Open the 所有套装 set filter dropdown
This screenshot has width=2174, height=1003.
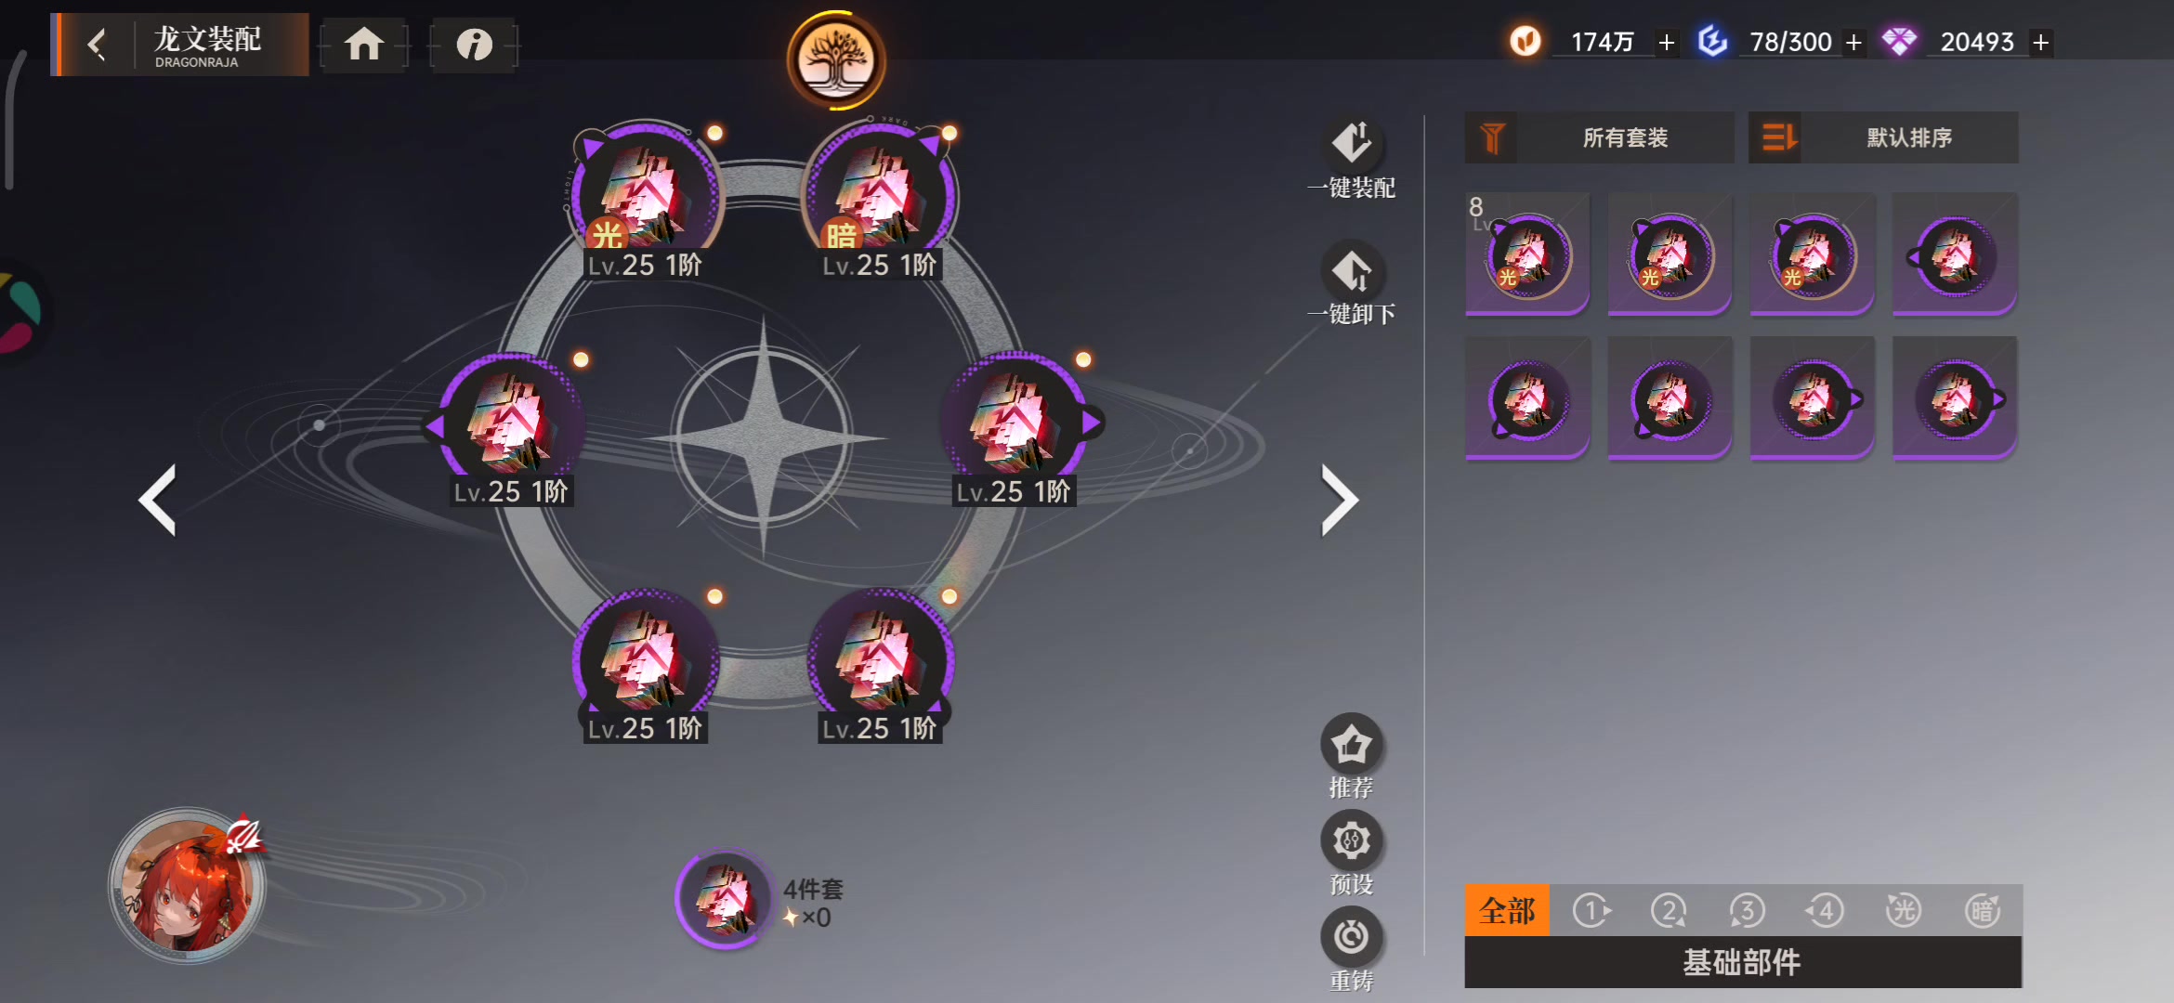point(1599,137)
